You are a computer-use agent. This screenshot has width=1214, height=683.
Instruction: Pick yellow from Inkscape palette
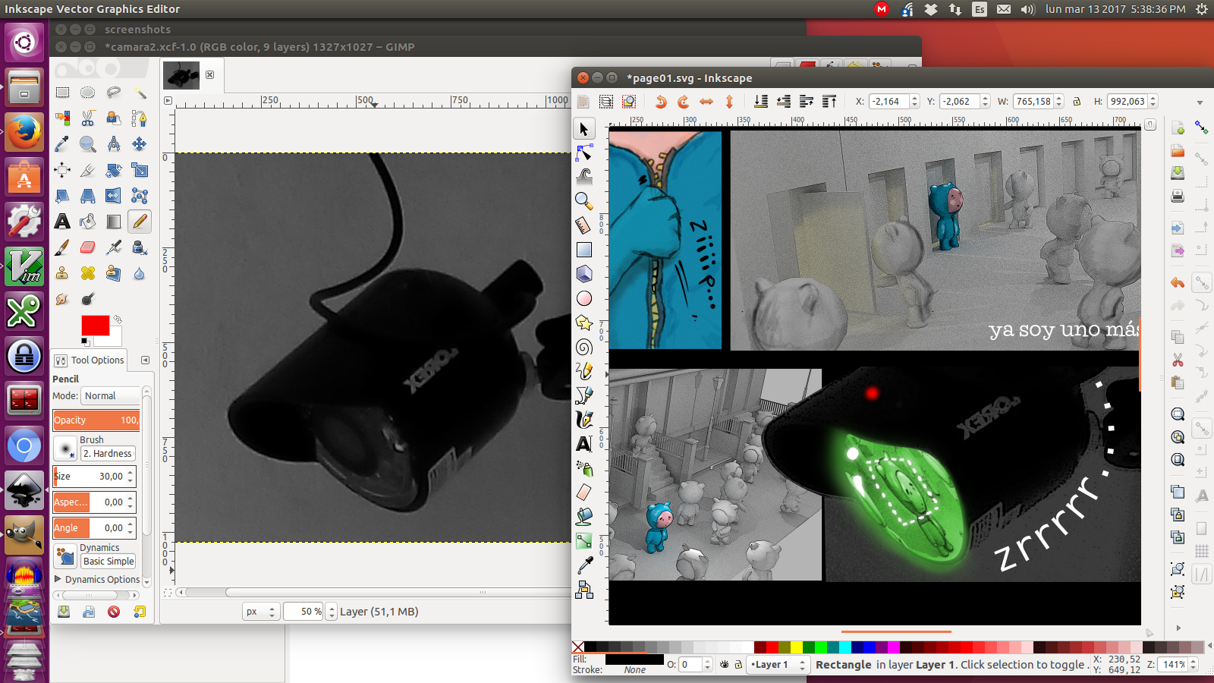pos(796,647)
